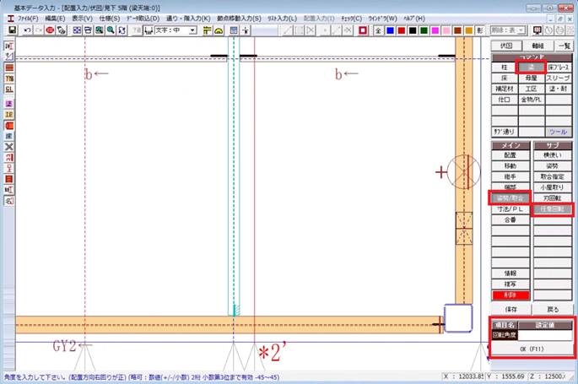Select the orange color swatch
The image size is (578, 384).
click(x=469, y=30)
